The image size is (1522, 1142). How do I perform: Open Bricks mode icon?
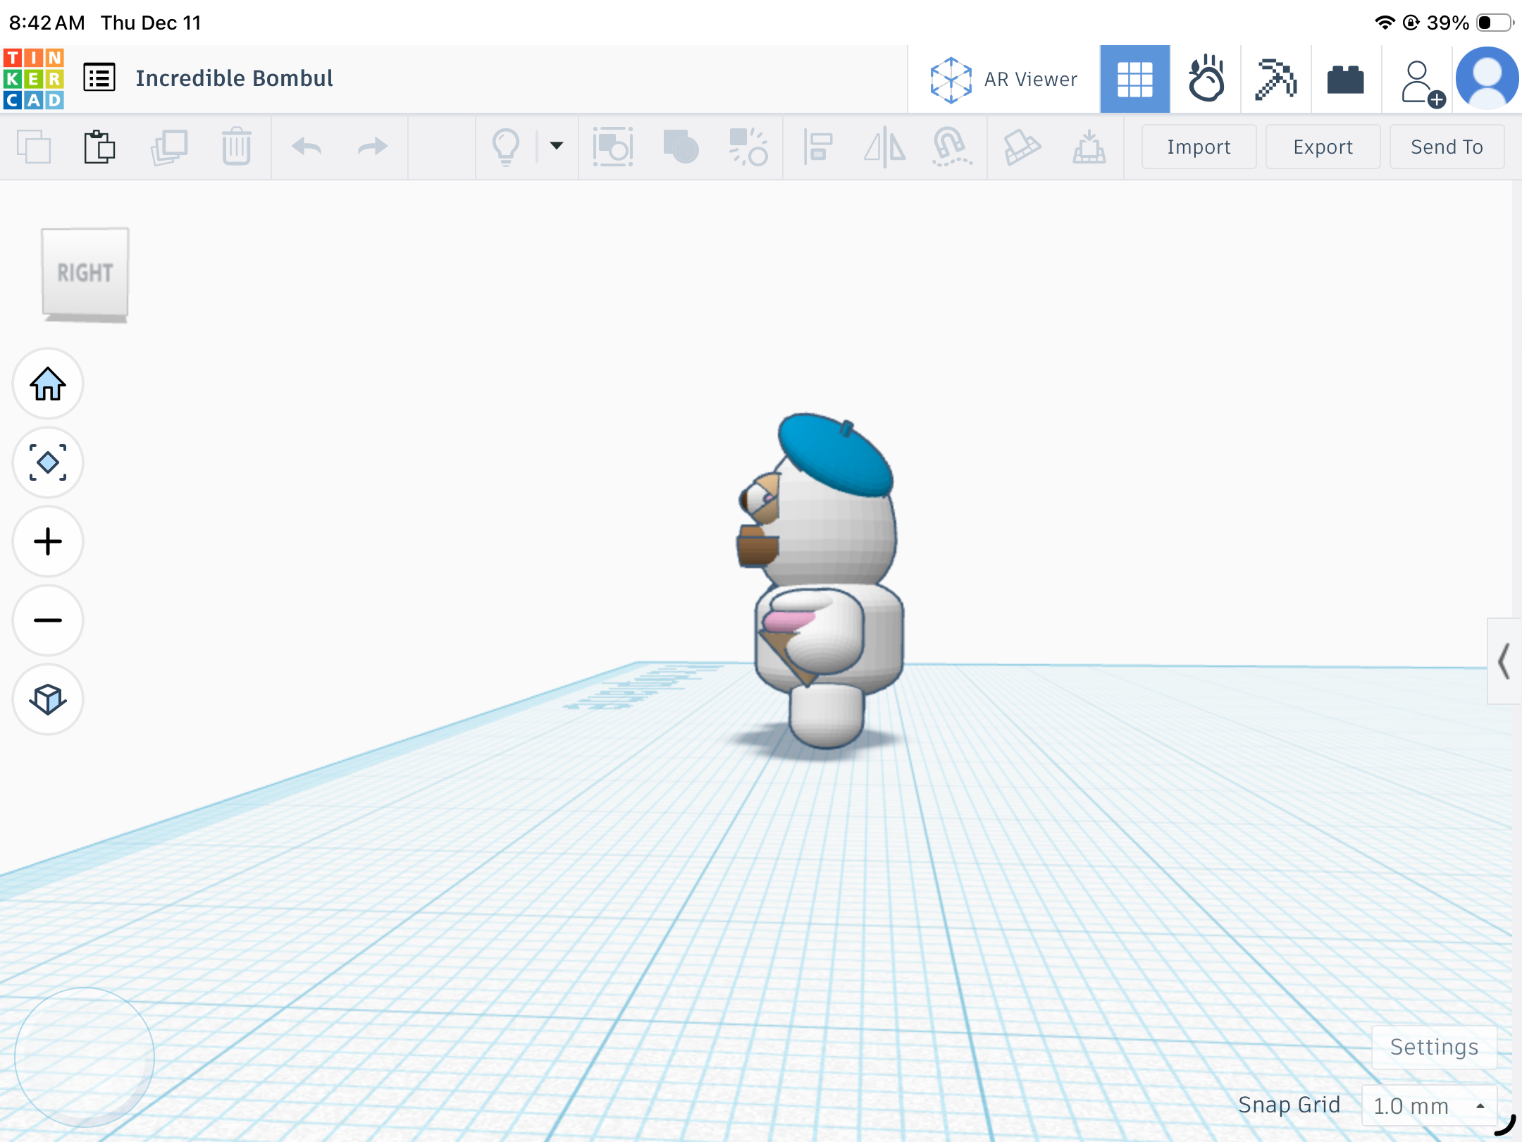pos(1346,79)
